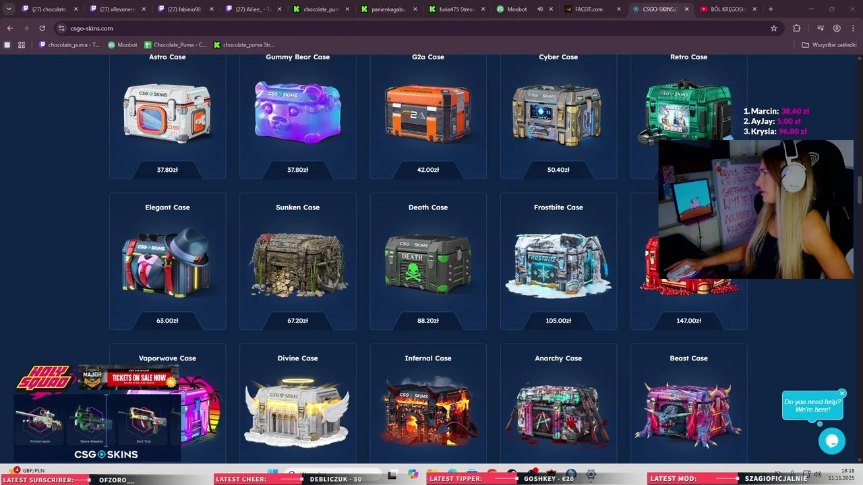Open the media controls icon
Viewport: 863px width, 485px height.
tap(821, 28)
